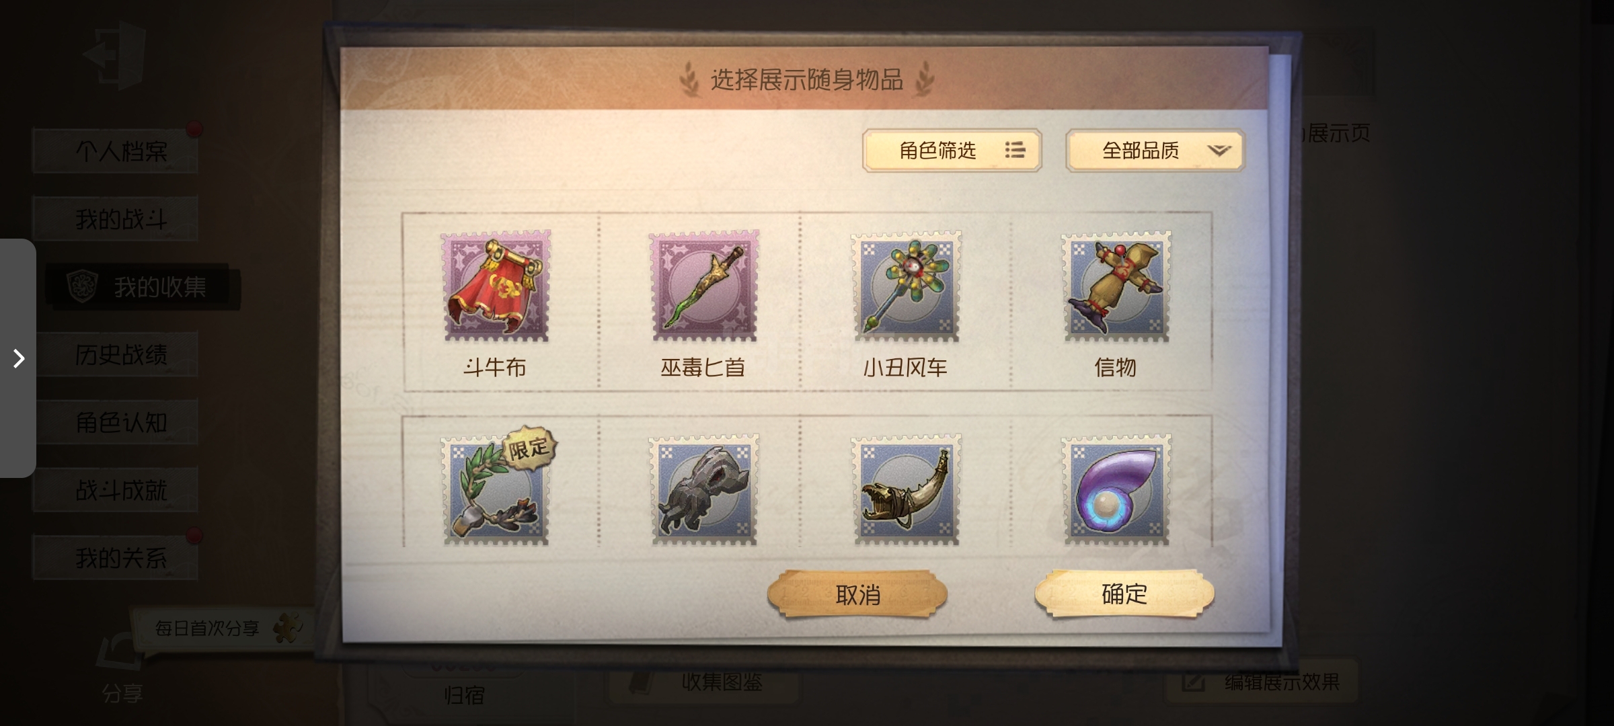Expand the 全部品质 quality dropdown
The height and width of the screenshot is (726, 1614).
tap(1155, 150)
